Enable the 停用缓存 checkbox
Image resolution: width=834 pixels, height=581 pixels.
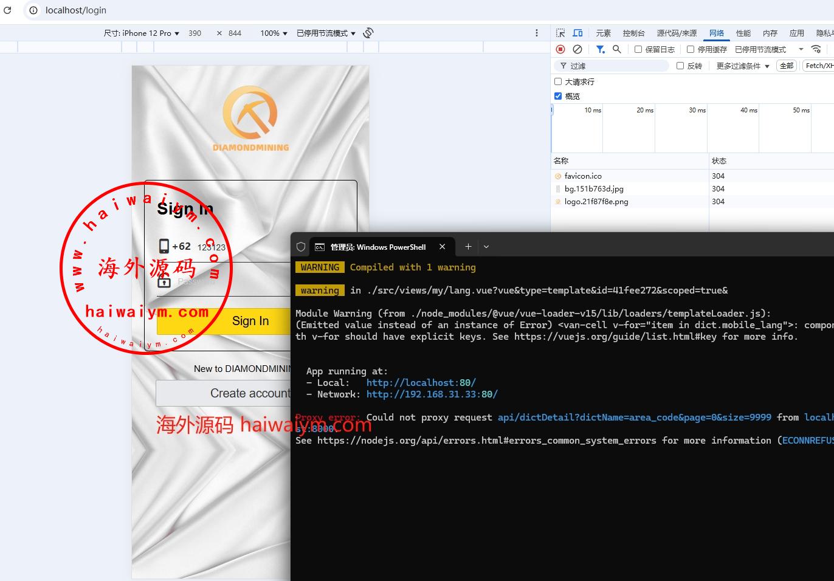(x=691, y=49)
